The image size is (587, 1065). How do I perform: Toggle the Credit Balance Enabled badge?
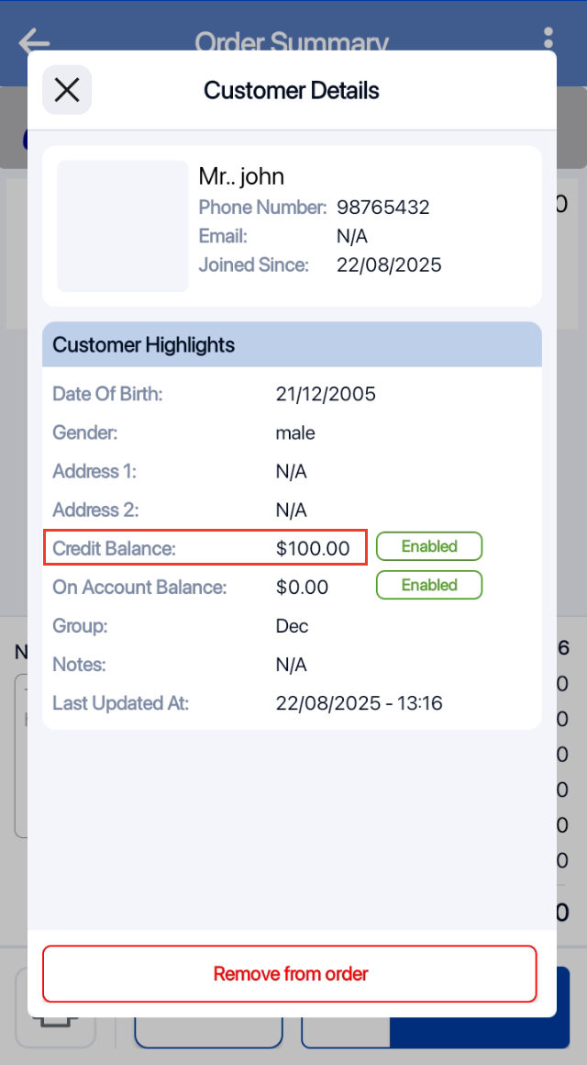pos(428,547)
